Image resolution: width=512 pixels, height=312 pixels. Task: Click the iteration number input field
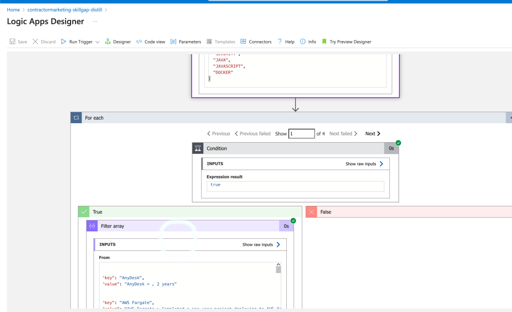(301, 134)
